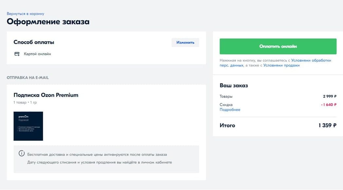Go back via Вернуться в корзину link

coord(26,14)
